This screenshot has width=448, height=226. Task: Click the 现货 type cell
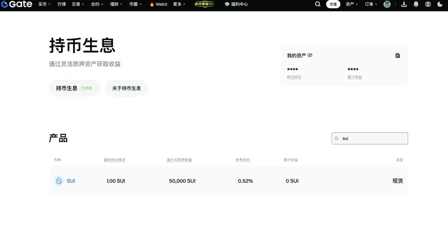[x=398, y=181]
